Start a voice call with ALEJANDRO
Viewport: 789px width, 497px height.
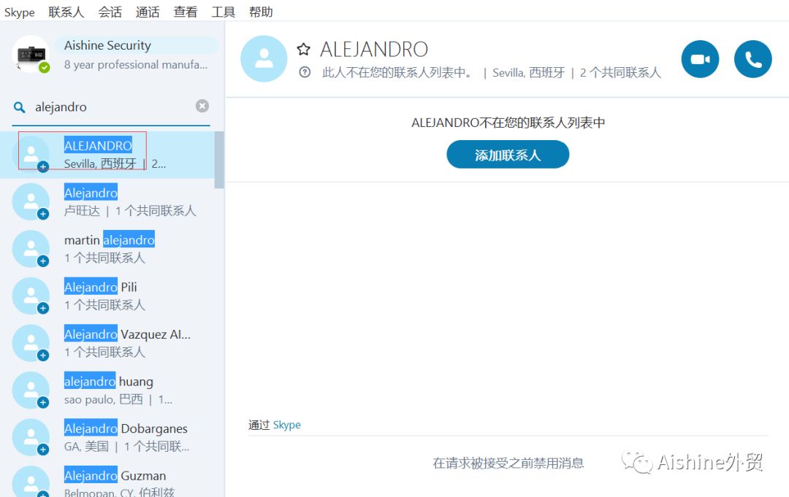[x=752, y=59]
